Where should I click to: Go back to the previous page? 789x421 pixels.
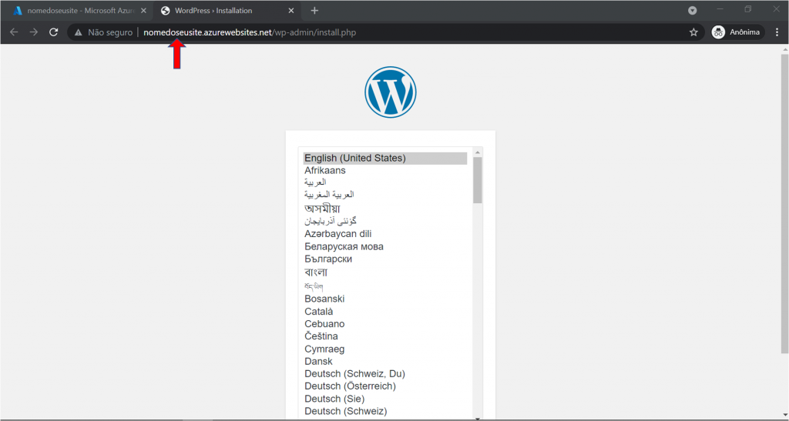(x=14, y=32)
